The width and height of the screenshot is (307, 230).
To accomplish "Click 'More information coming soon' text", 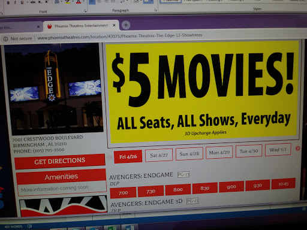I will (x=55, y=189).
